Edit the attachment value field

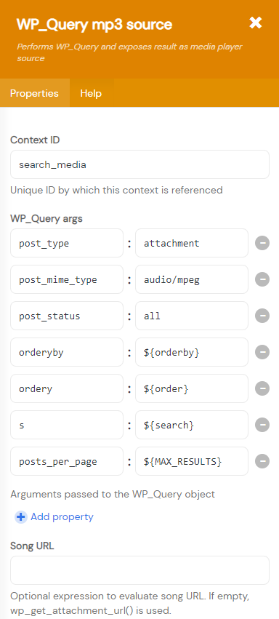pos(192,243)
